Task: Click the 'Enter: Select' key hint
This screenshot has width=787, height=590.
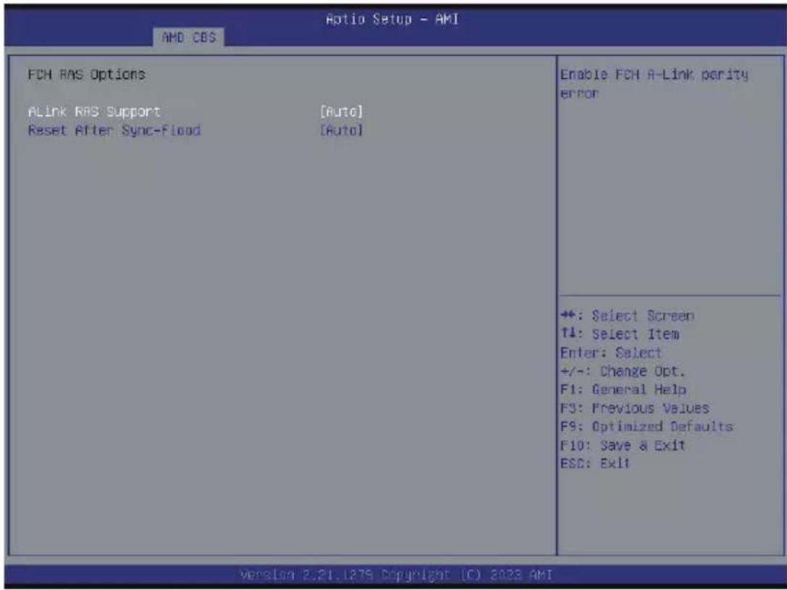Action: tap(611, 353)
